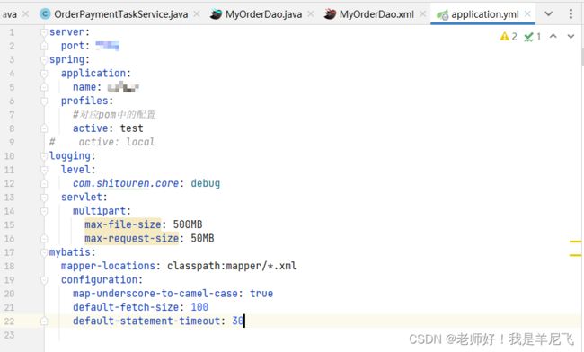Click the line number 22 in gutter
Screen dimensions: 584x352
[x=9, y=321]
